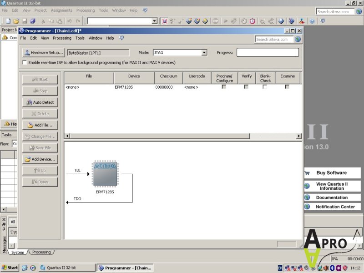Viewport: 364px width, 273px height.
Task: Close the Messages panel with its X icon
Action: pos(4,219)
